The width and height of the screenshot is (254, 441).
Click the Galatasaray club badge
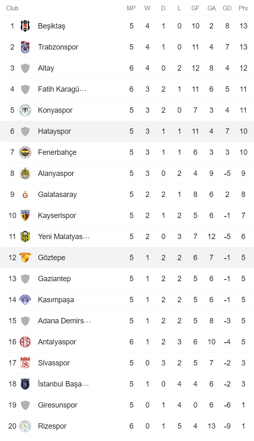pyautogui.click(x=25, y=194)
